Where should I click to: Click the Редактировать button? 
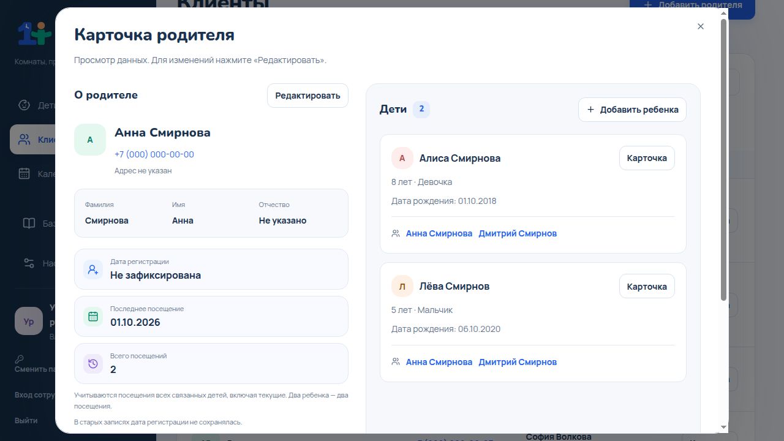pos(307,96)
